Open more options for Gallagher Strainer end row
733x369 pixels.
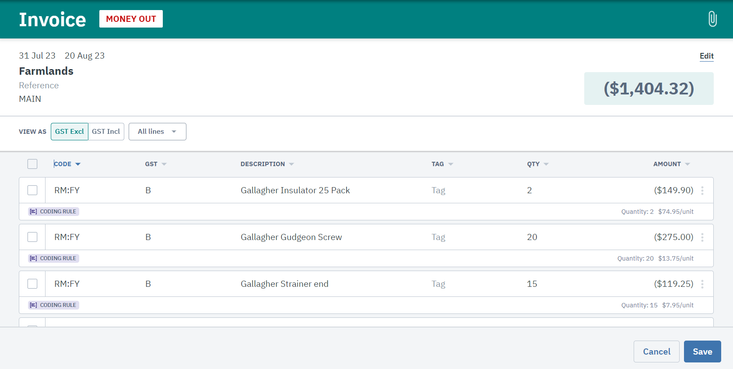[702, 284]
